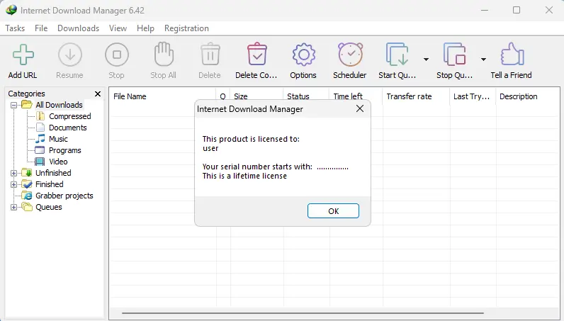Select the All Downloads category
Screen dimensions: 564x321
59,105
